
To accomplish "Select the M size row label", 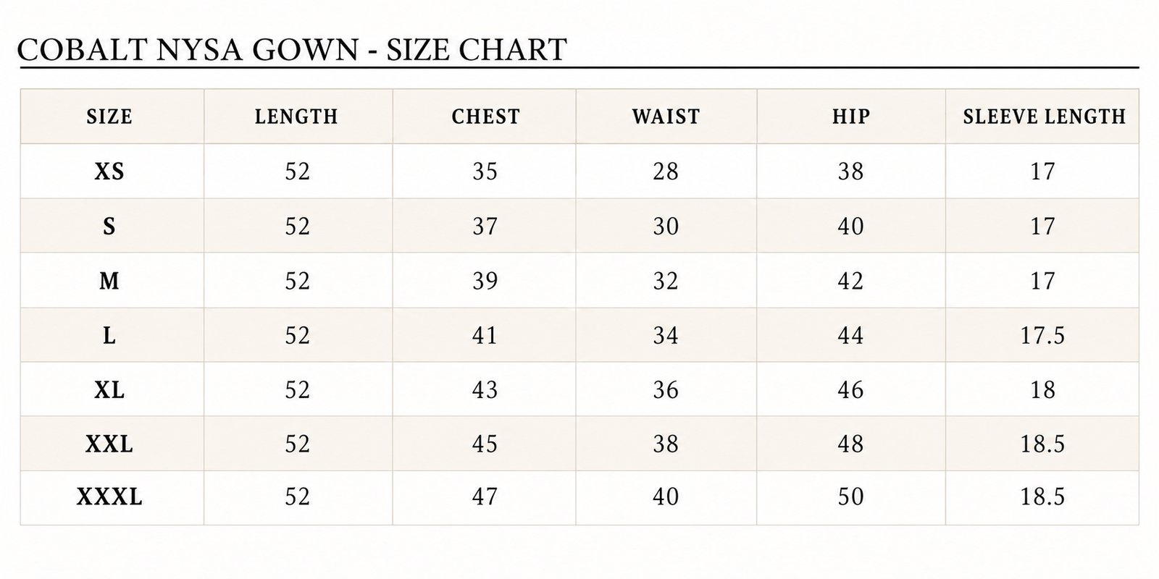I will (x=109, y=281).
